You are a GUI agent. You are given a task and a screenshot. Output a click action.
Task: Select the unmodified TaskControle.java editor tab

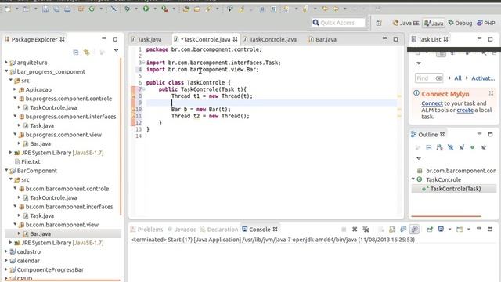click(x=270, y=39)
